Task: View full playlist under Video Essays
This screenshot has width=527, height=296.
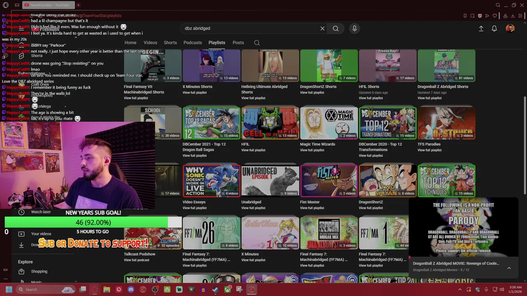Action: 194,208
